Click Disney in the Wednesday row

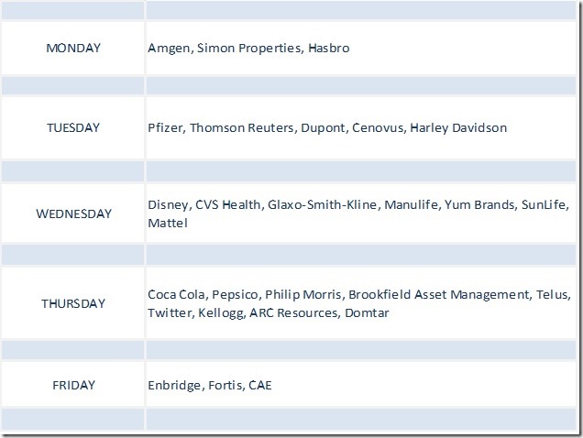(167, 205)
